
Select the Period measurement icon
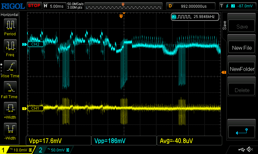click(x=10, y=25)
